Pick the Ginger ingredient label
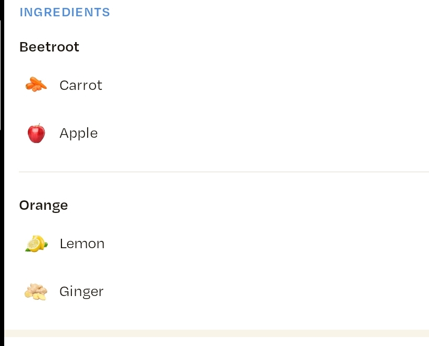The width and height of the screenshot is (429, 346). pyautogui.click(x=81, y=292)
